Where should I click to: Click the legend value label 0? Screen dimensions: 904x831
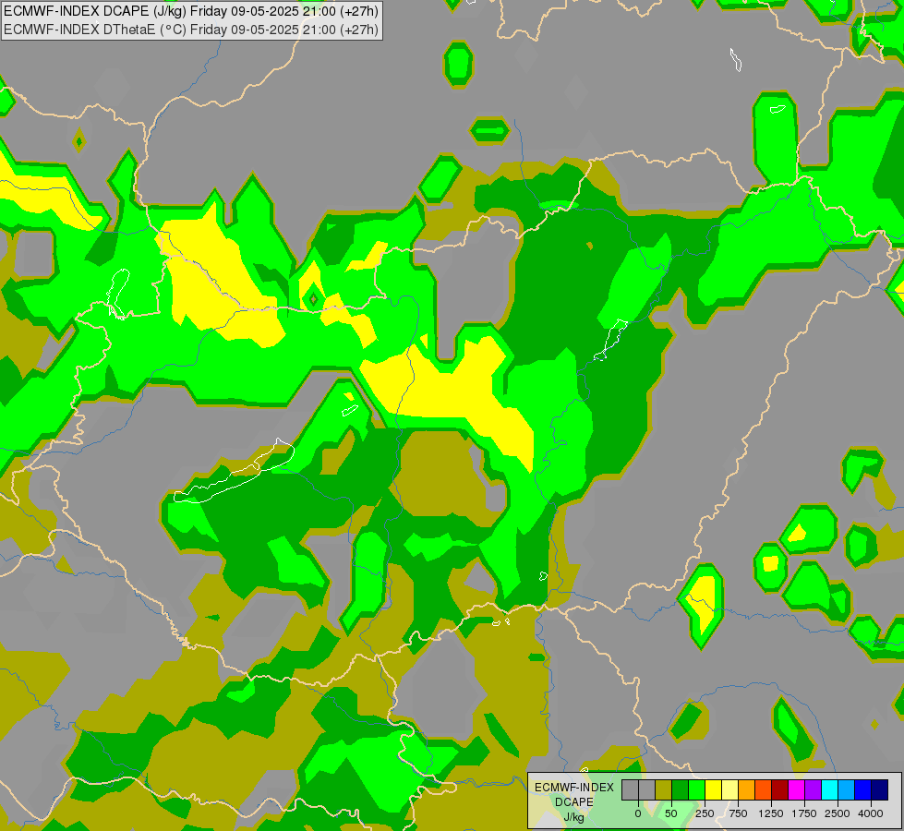pos(638,813)
